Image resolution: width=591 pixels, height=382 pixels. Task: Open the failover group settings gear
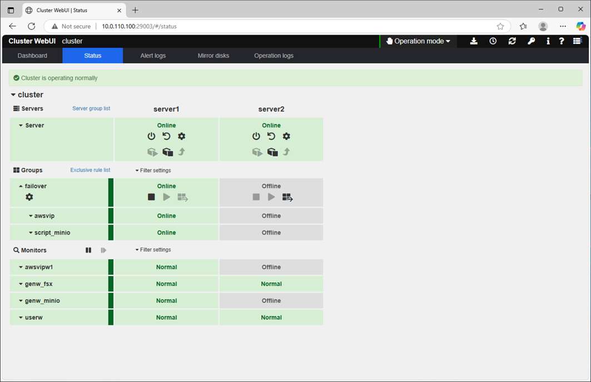(x=29, y=197)
